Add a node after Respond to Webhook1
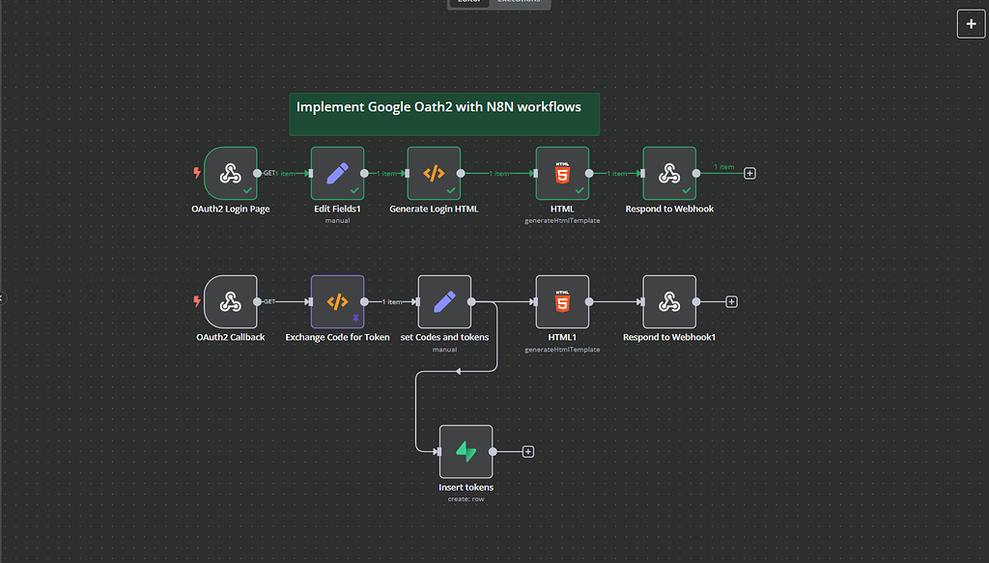The height and width of the screenshot is (563, 989). point(731,301)
